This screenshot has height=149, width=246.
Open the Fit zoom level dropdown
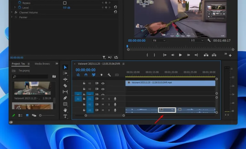(x=159, y=40)
